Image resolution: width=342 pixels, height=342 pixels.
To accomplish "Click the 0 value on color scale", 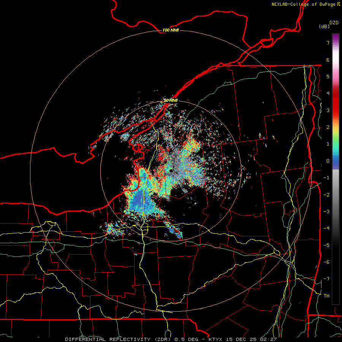I will point(328,161).
